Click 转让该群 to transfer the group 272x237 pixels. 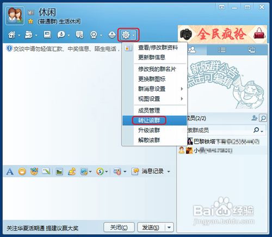pos(154,120)
